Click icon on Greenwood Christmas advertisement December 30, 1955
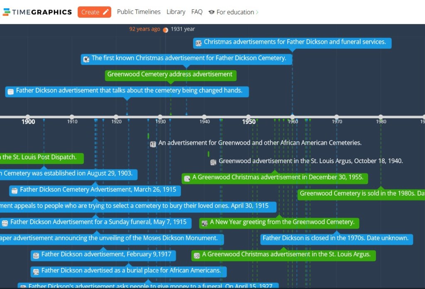Screen dimensions: 425x289 (x=187, y=179)
